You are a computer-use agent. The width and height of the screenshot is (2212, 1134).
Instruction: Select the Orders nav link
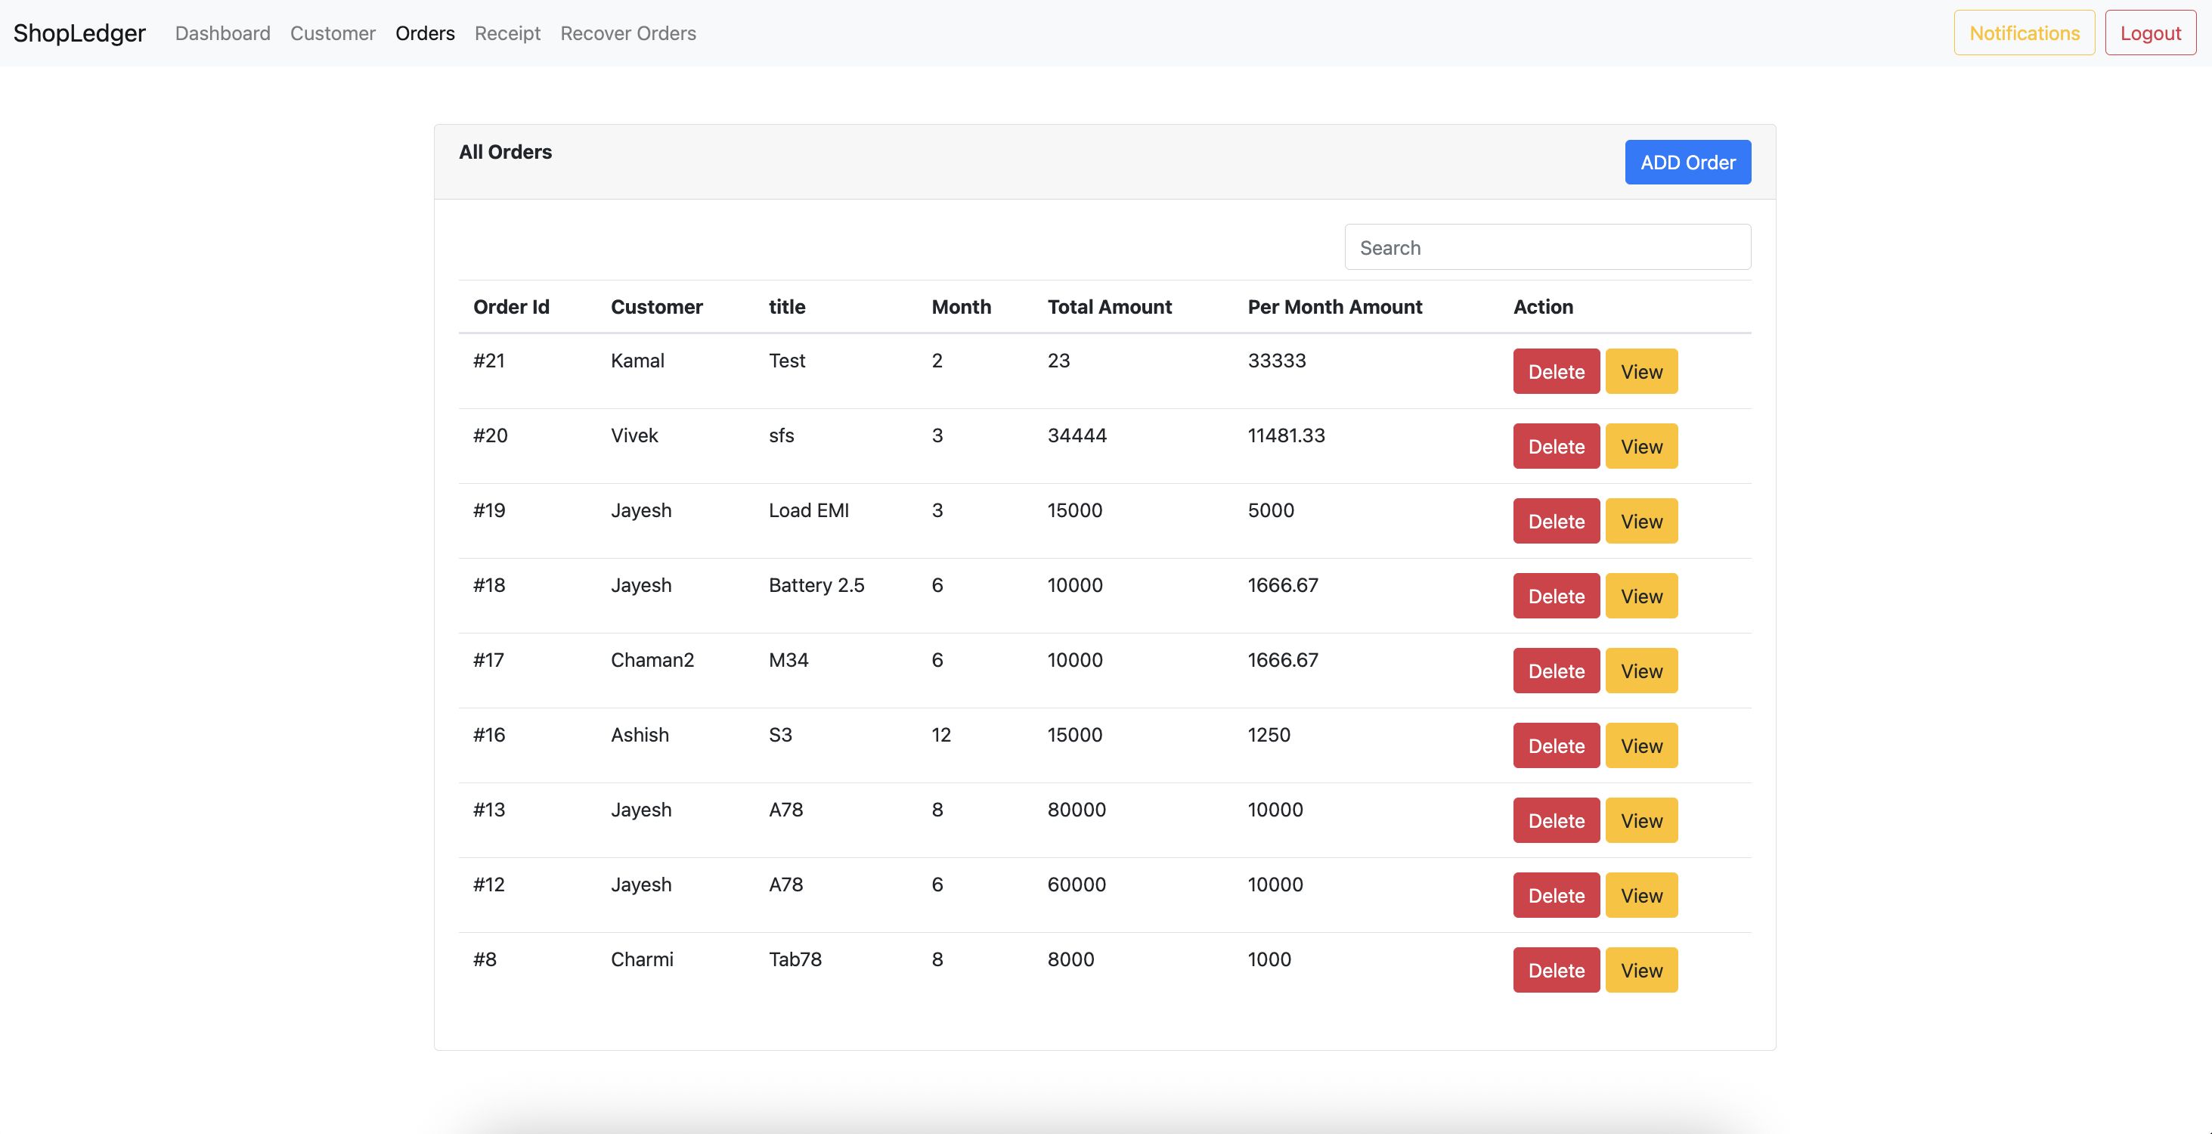(x=425, y=33)
